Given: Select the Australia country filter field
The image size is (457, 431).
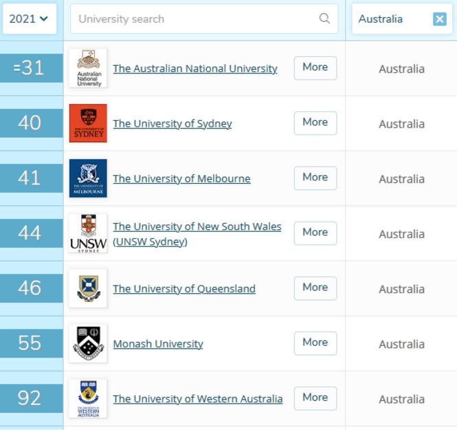Looking at the screenshot, I should point(388,19).
